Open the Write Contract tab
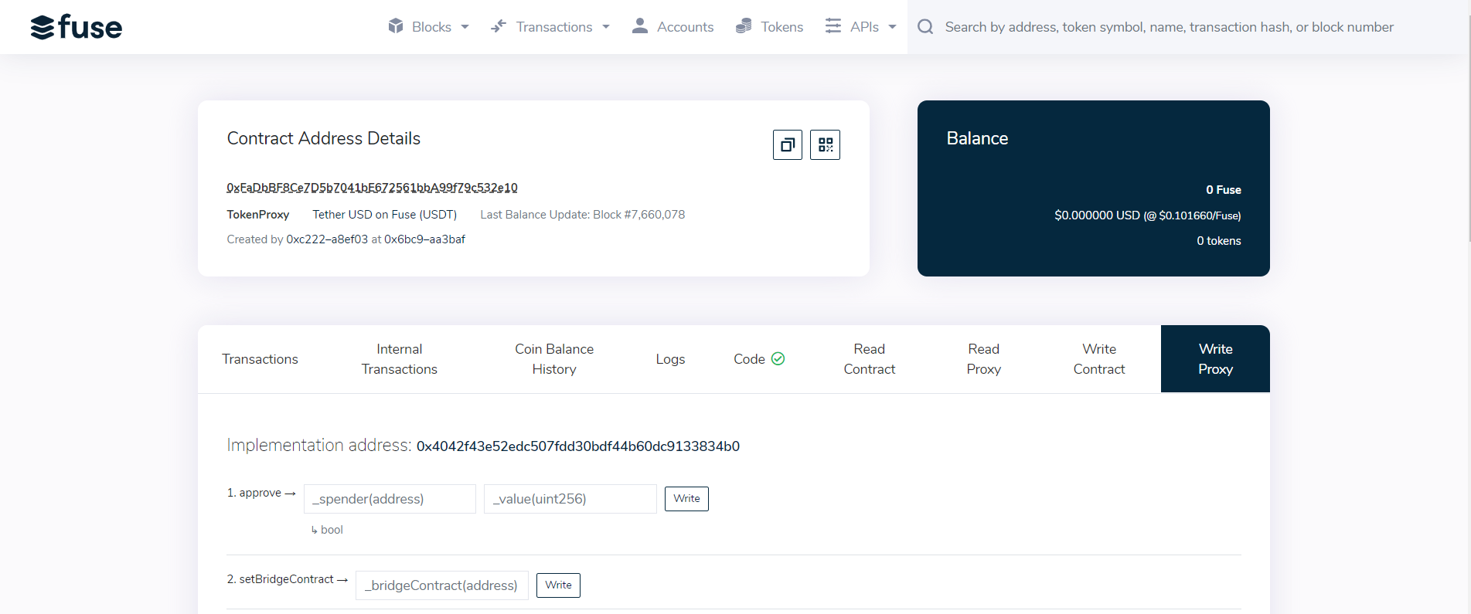 point(1099,359)
